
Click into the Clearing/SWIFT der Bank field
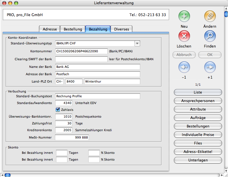click(81, 59)
